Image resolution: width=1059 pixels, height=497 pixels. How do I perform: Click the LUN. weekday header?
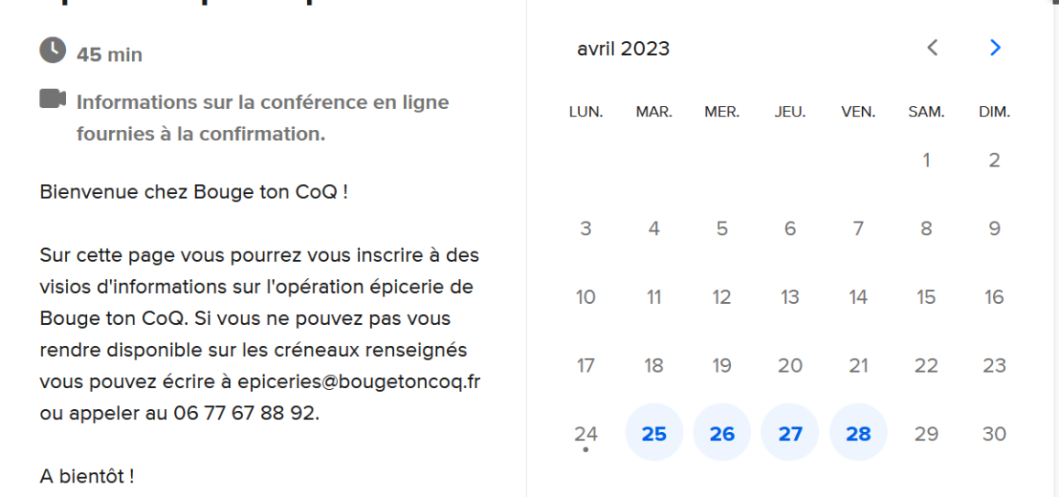click(x=585, y=113)
